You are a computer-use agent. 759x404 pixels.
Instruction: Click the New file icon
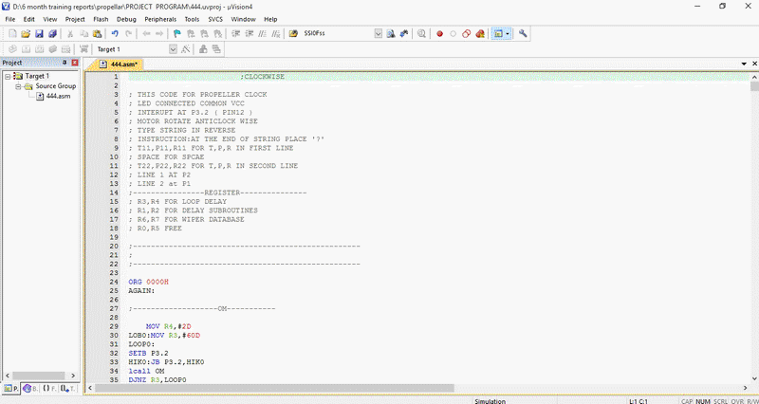12,34
